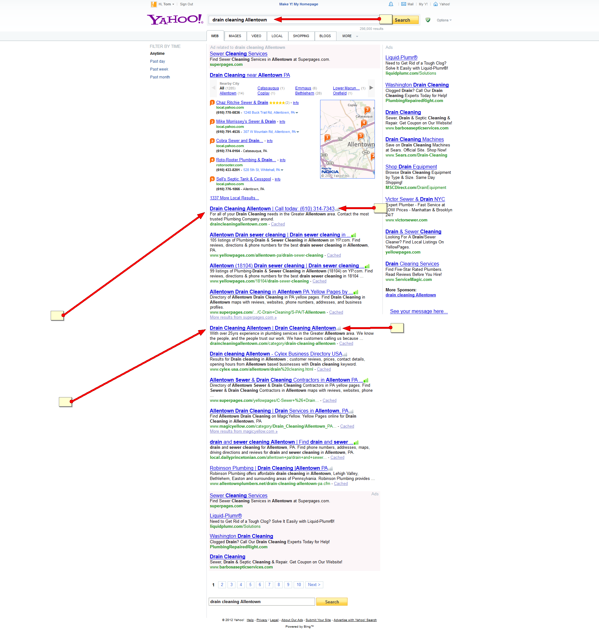Open the SHOPPING tab
599x644 pixels.
[x=301, y=36]
